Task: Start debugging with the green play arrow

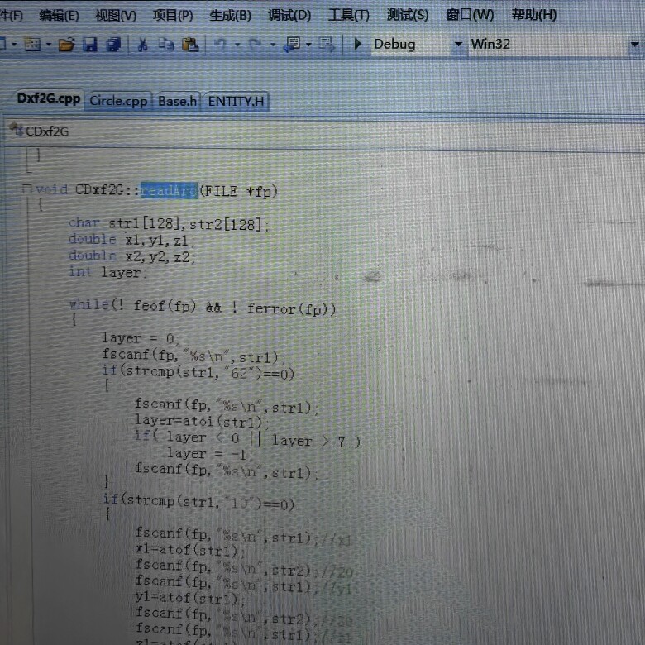Action: 357,44
